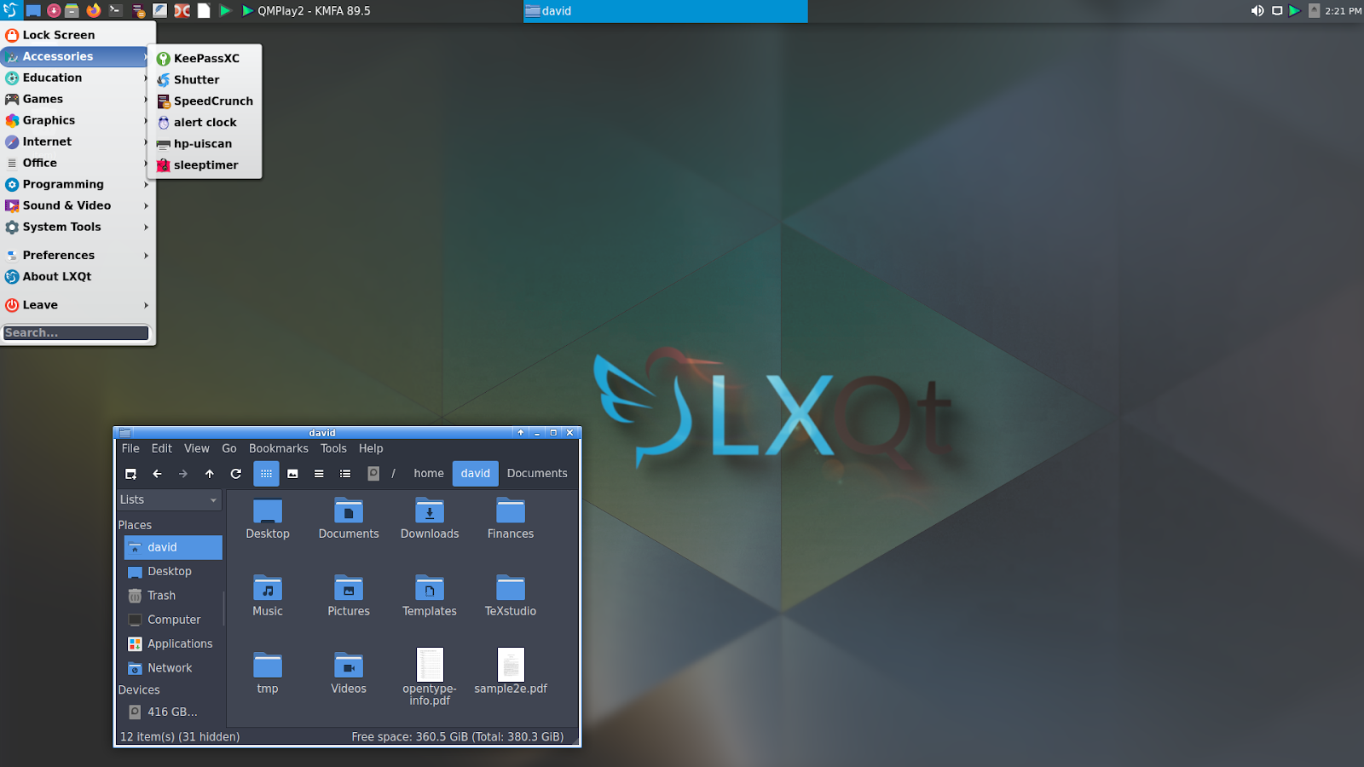
Task: Open About LXQt
Action: pyautogui.click(x=77, y=277)
